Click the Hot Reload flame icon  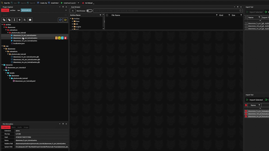[83, 3]
